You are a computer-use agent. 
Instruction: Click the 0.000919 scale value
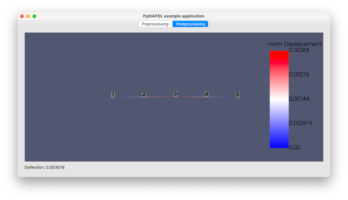pyautogui.click(x=301, y=123)
